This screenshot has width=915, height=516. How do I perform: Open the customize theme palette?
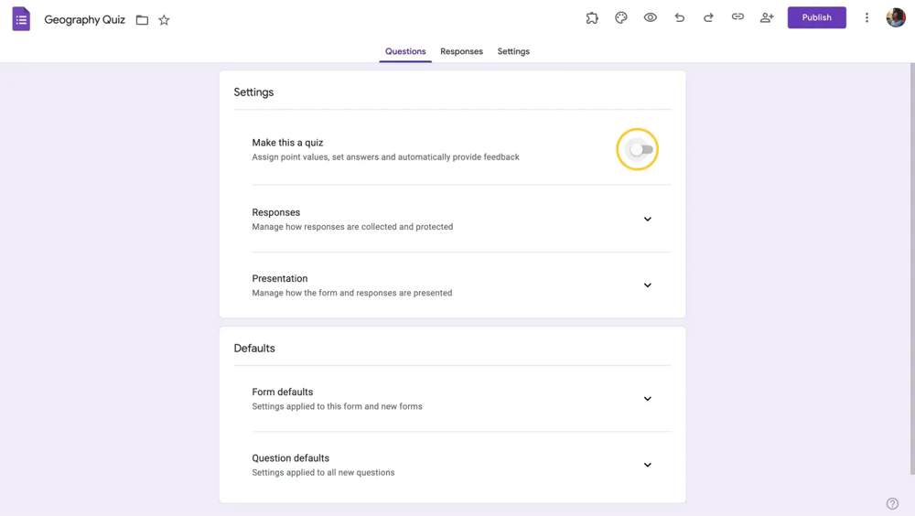coord(621,17)
